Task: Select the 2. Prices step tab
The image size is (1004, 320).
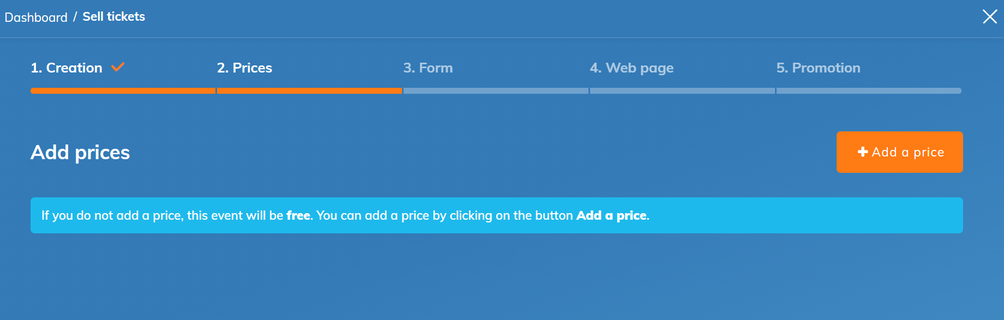Action: (x=244, y=68)
